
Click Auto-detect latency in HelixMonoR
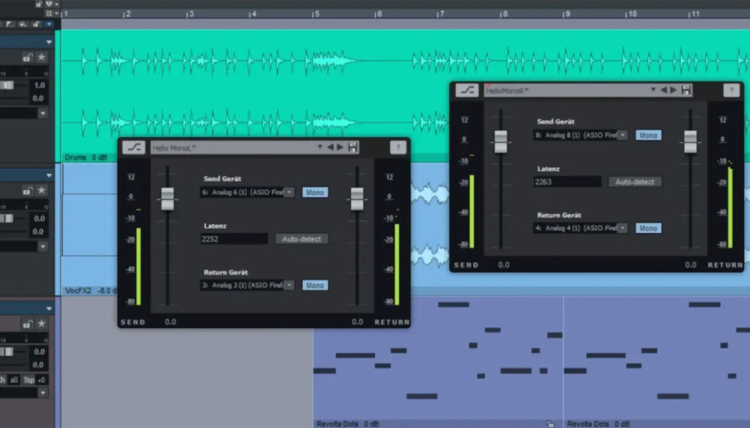(634, 182)
